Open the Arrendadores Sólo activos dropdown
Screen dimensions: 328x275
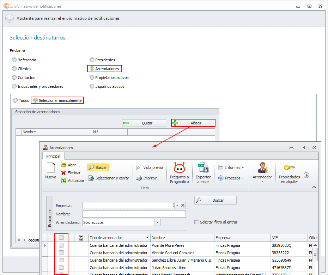tap(158, 222)
